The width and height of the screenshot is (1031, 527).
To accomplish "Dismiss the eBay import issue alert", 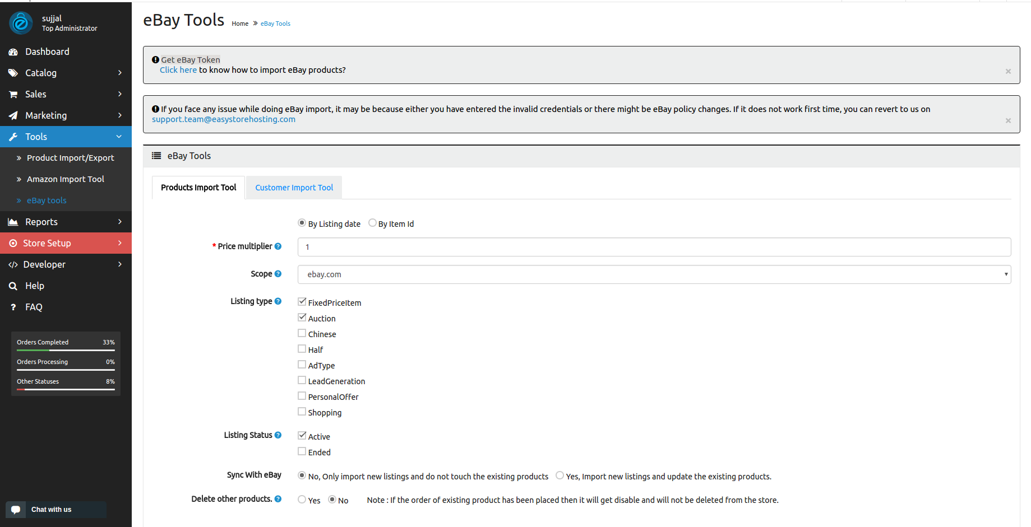I will [1008, 120].
